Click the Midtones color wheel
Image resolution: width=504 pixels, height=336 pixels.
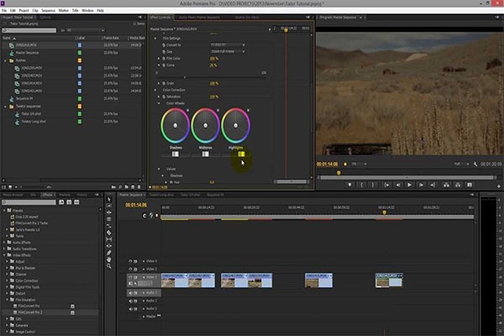206,126
